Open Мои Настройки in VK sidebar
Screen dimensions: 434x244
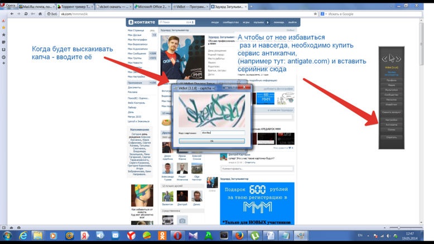pyautogui.click(x=136, y=76)
